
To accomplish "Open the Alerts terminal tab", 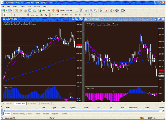I will (x=38, y=114).
